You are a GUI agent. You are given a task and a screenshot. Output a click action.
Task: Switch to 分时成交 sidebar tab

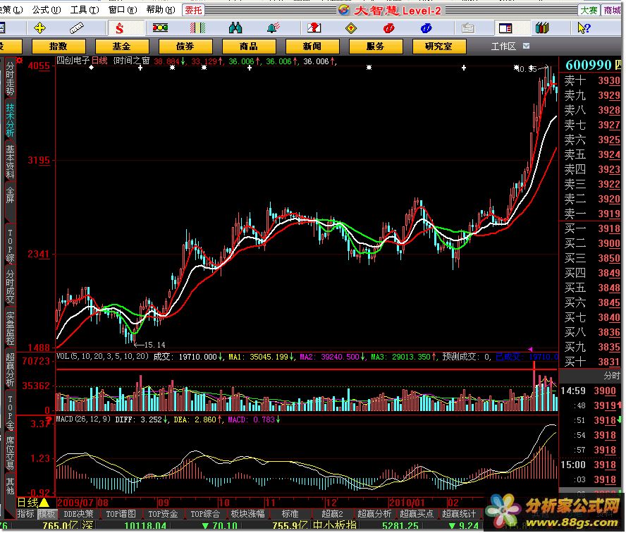coord(10,287)
